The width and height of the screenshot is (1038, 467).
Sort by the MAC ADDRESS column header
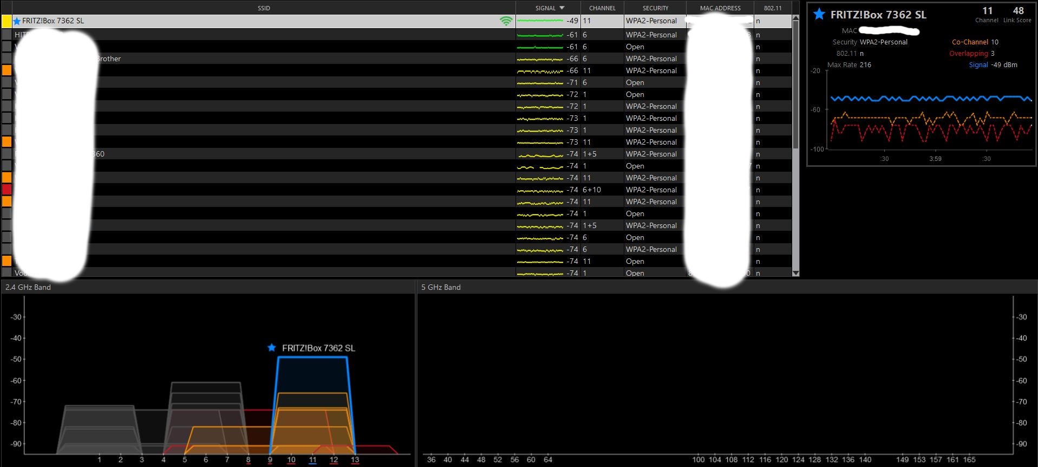[720, 8]
